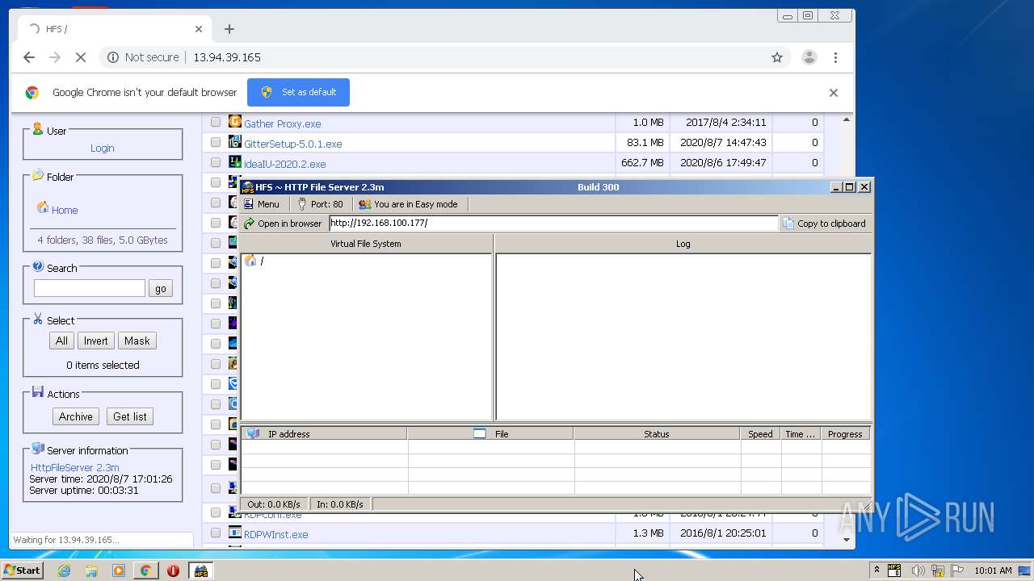The image size is (1034, 581).
Task: Open the idealU-2020.2.exe download link
Action: 284,164
